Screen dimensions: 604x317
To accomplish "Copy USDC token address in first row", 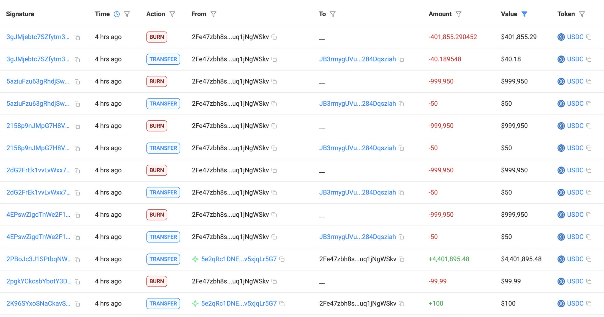I will pyautogui.click(x=589, y=37).
